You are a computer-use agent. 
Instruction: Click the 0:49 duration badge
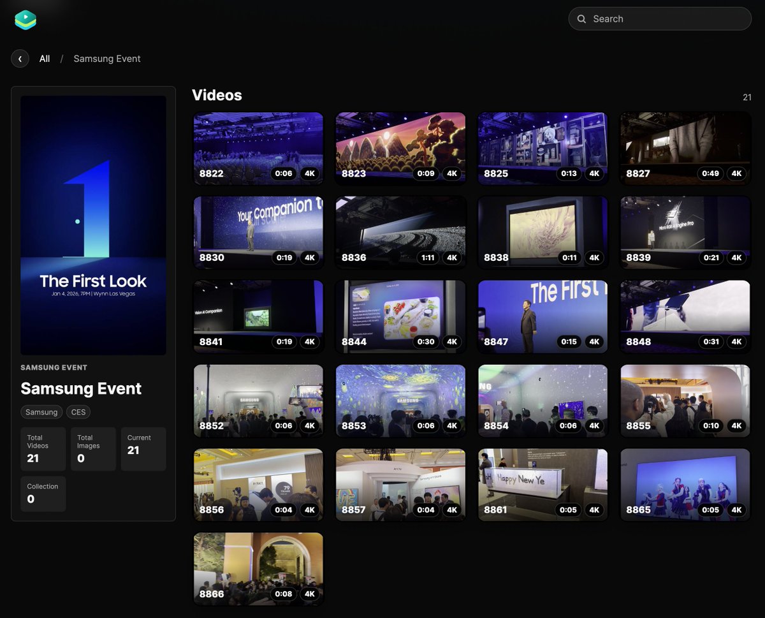click(710, 173)
